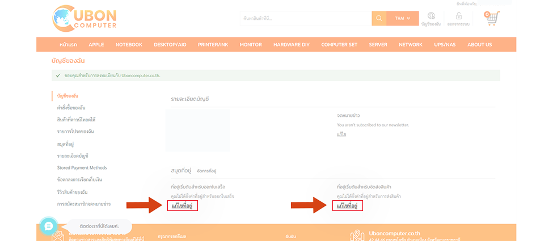The width and height of the screenshot is (553, 241).
Task: Open the chat bubble widget icon
Action: (x=49, y=226)
